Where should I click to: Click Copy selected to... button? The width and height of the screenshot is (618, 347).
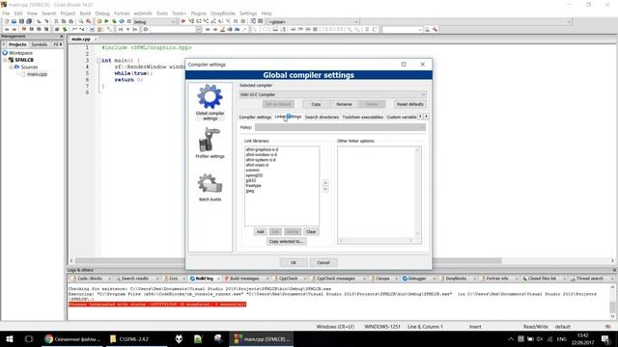(x=287, y=241)
